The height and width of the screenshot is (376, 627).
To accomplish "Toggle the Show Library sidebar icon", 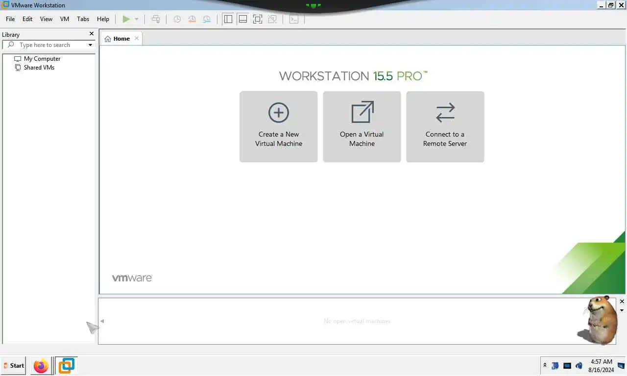I will tap(228, 19).
